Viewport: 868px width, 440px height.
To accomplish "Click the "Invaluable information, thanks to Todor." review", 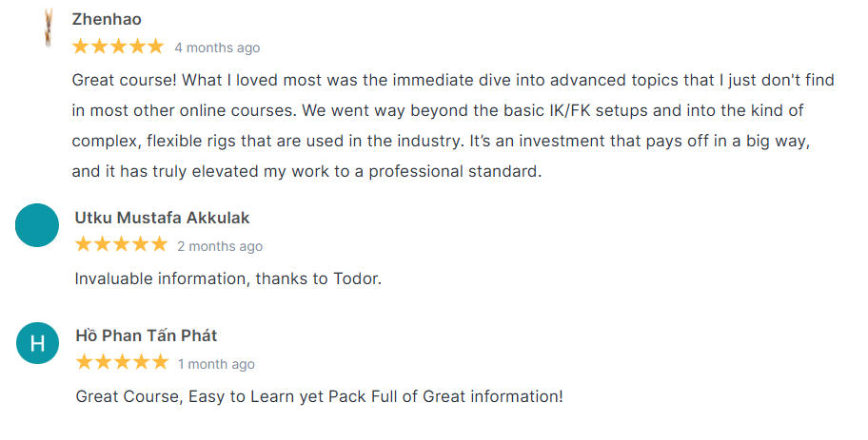I will (x=227, y=278).
